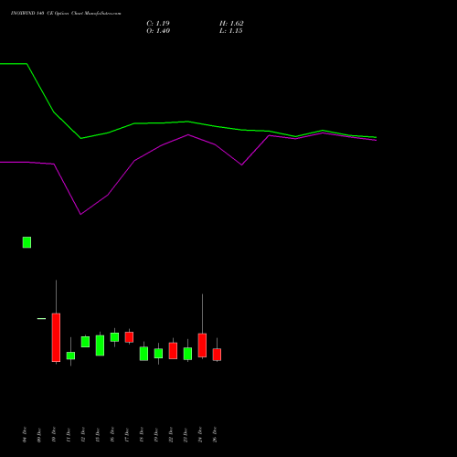Viewport: 457px width, 457px height.
Task: Click the 16 Dec date label
Action: [112, 435]
